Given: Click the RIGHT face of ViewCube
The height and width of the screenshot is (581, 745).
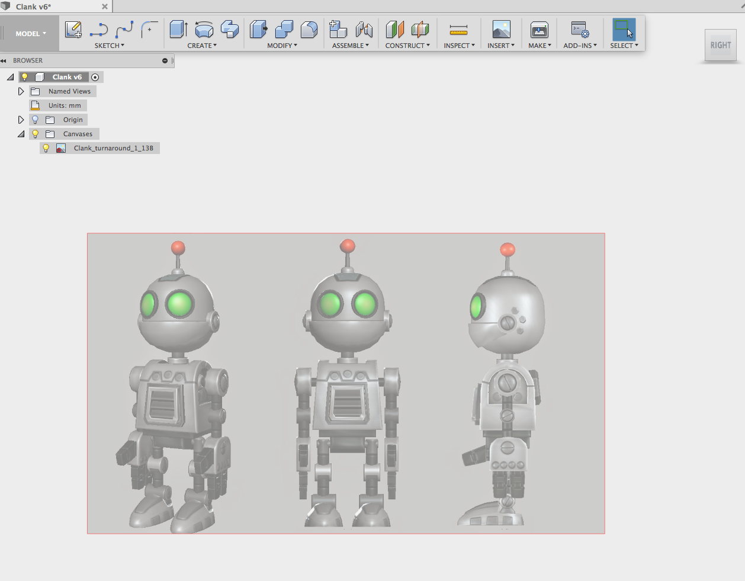Looking at the screenshot, I should coord(721,45).
